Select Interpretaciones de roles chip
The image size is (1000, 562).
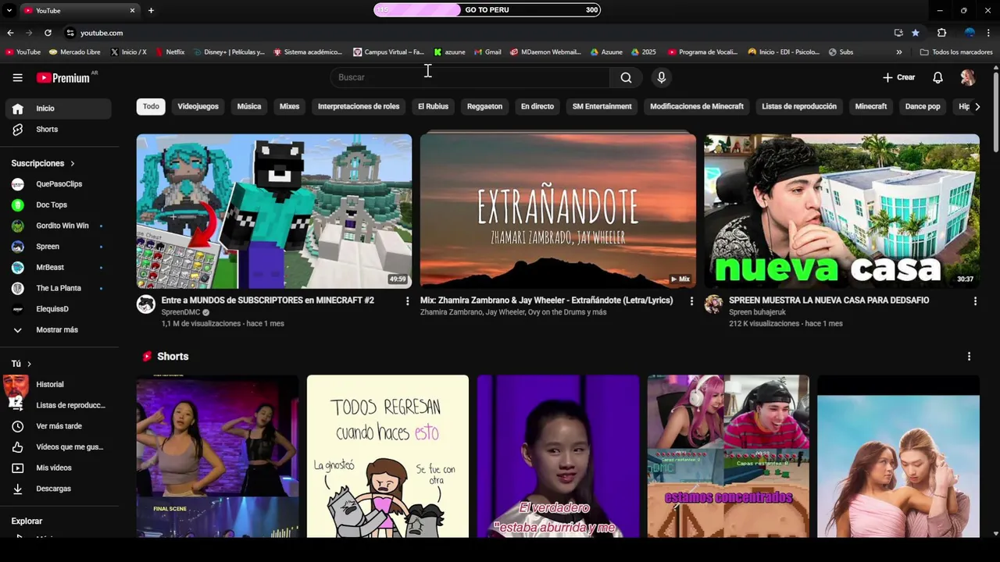click(359, 106)
